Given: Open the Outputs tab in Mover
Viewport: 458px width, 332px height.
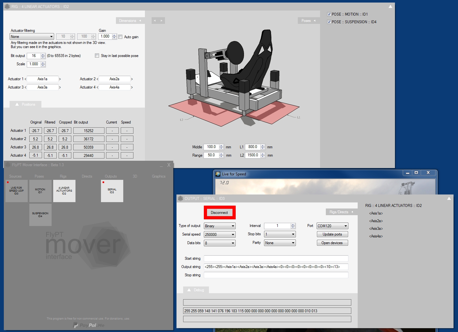Looking at the screenshot, I should [x=111, y=176].
